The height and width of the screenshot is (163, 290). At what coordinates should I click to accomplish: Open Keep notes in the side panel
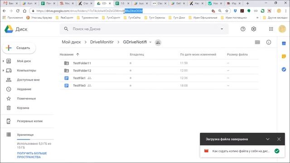284,56
